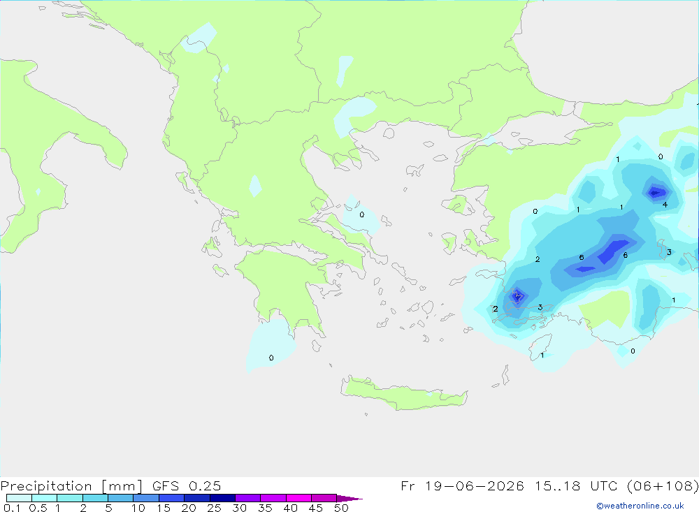Click the legend scale value '10'
The height and width of the screenshot is (512, 699).
138,508
